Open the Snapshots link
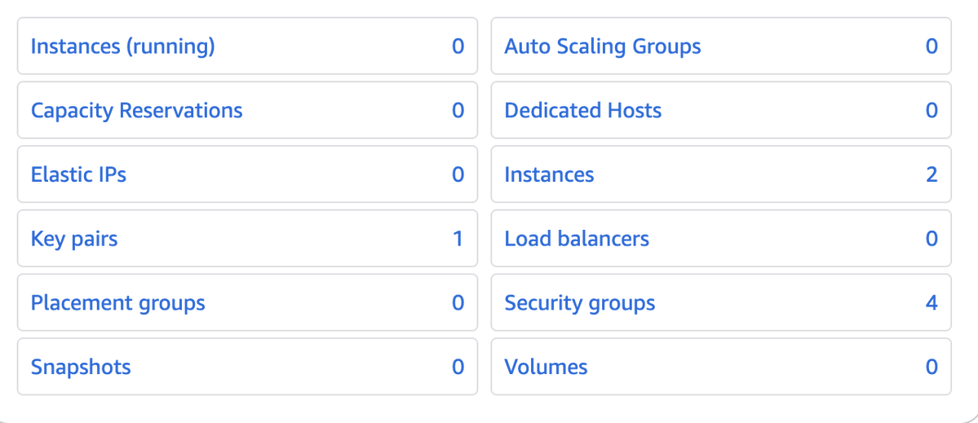Screen dimensions: 978x423 (81, 368)
